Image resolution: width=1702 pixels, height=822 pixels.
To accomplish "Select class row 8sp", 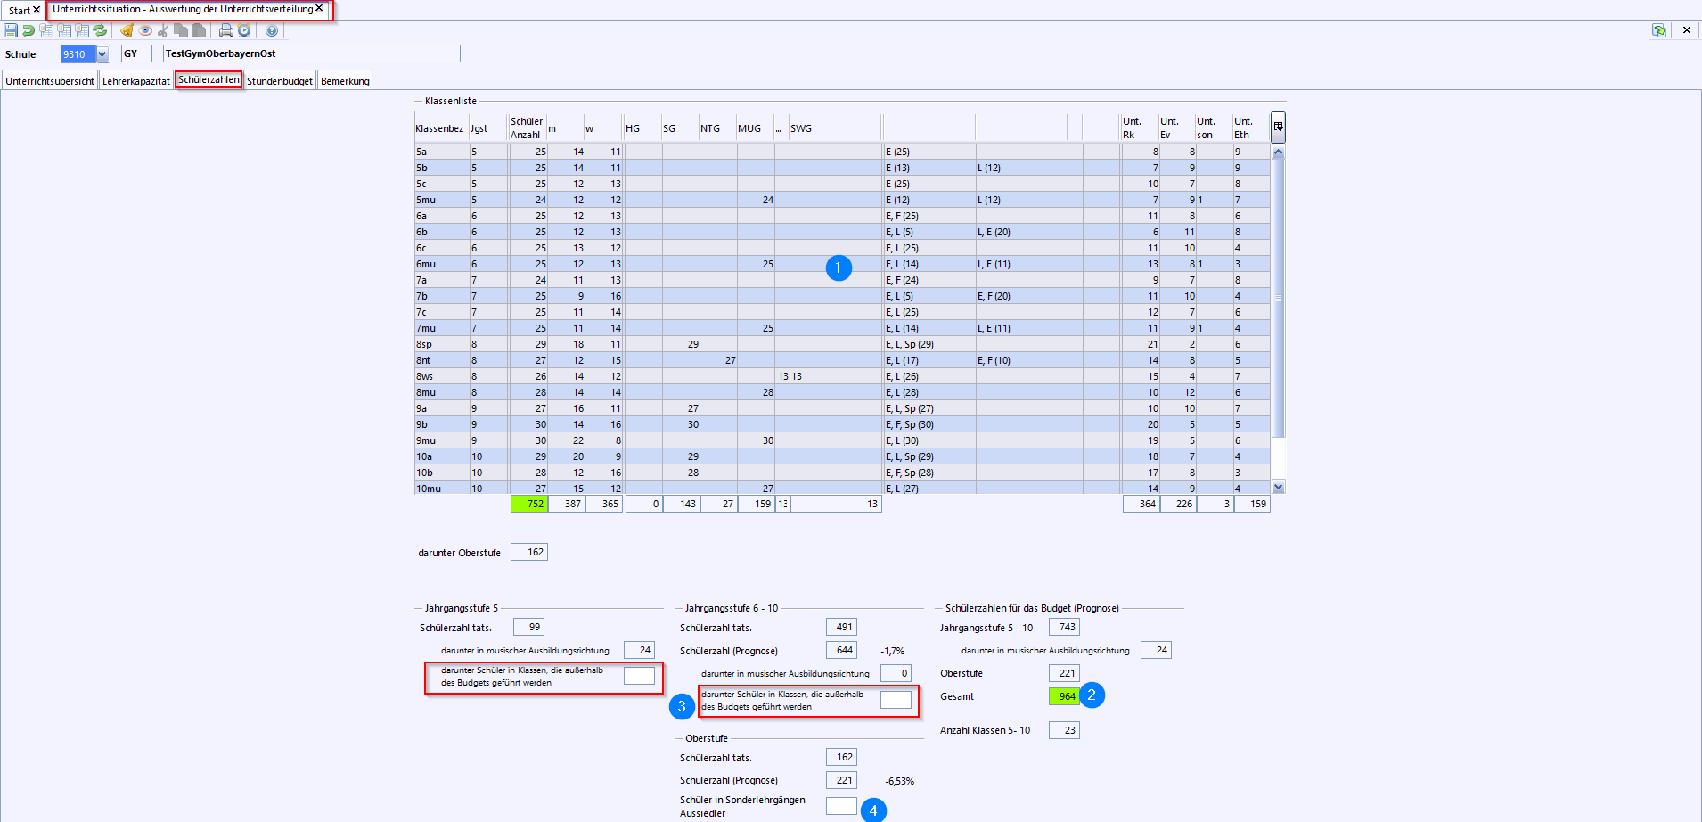I will pos(842,344).
